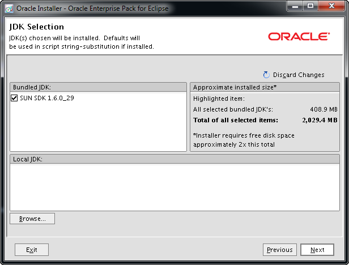
Task: Exit the Oracle installer
Action: coord(32,250)
